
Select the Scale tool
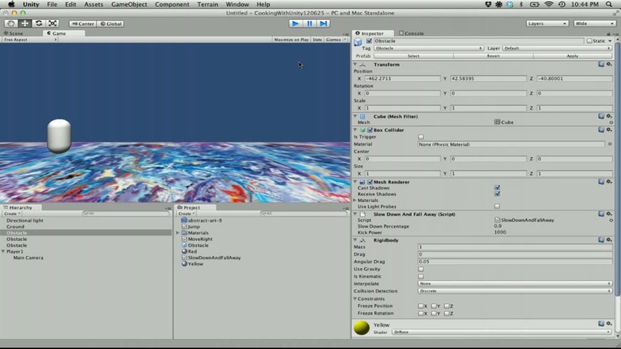click(52, 23)
